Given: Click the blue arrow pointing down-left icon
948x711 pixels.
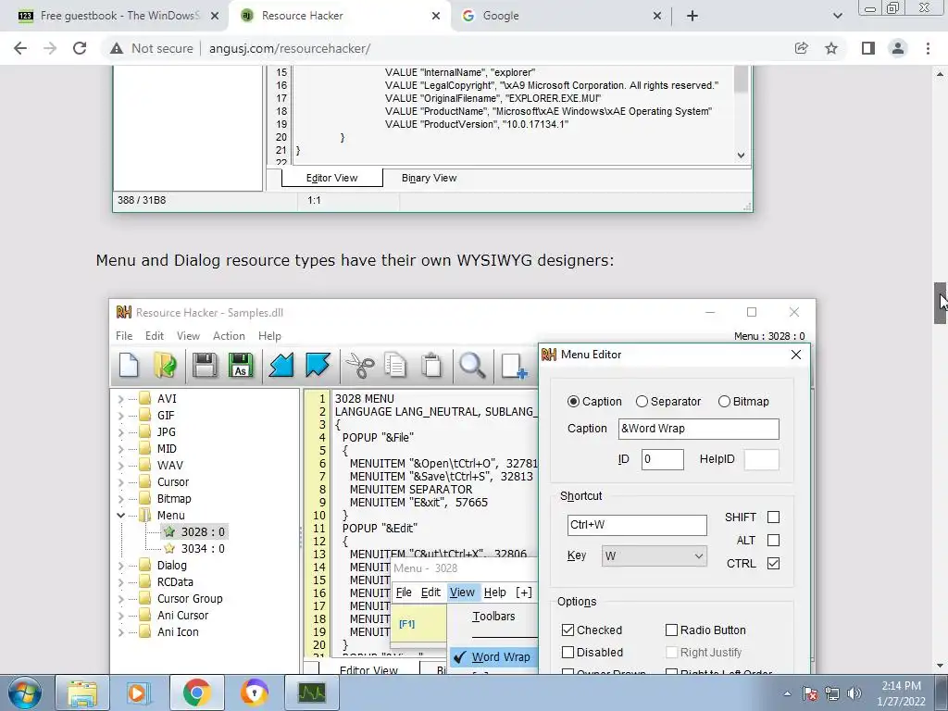Looking at the screenshot, I should pos(281,366).
